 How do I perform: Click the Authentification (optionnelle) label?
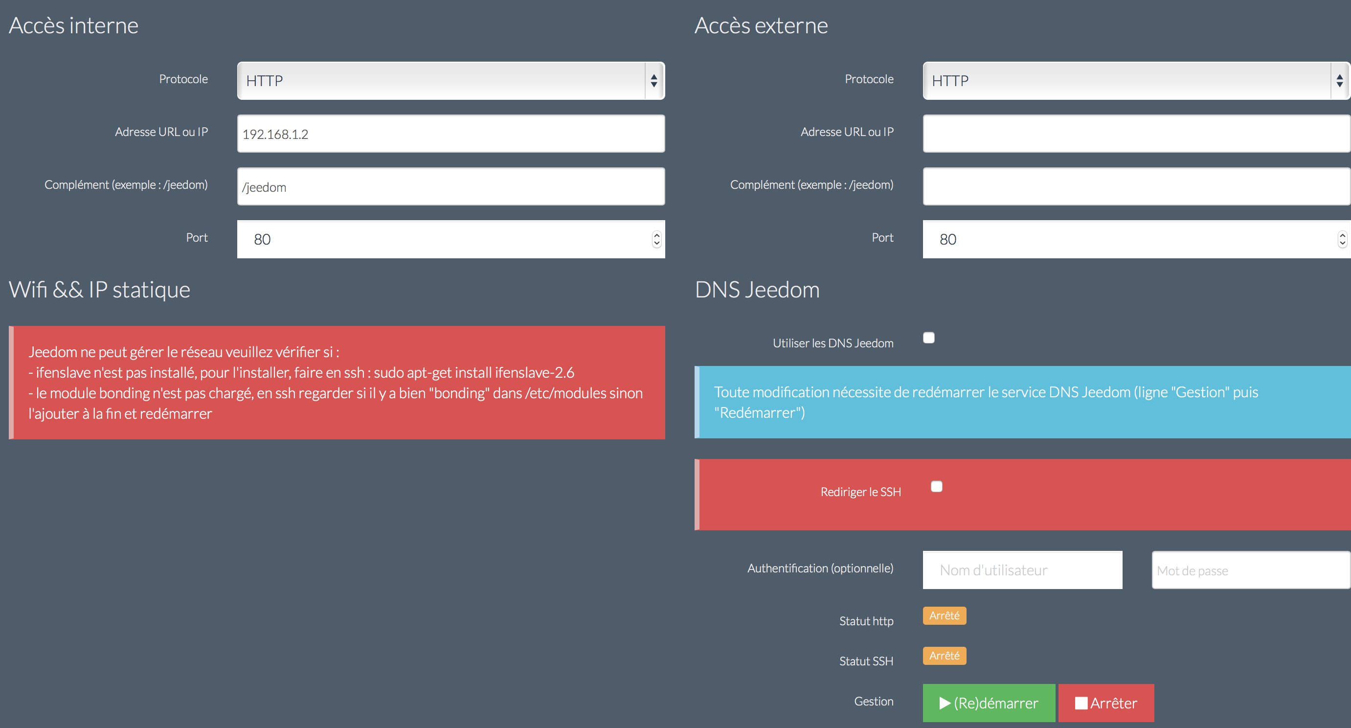coord(820,569)
